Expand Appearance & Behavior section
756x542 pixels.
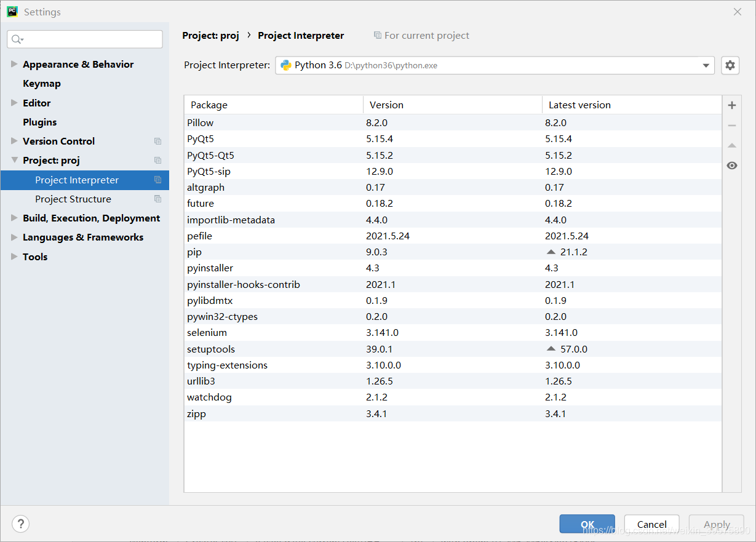[14, 64]
